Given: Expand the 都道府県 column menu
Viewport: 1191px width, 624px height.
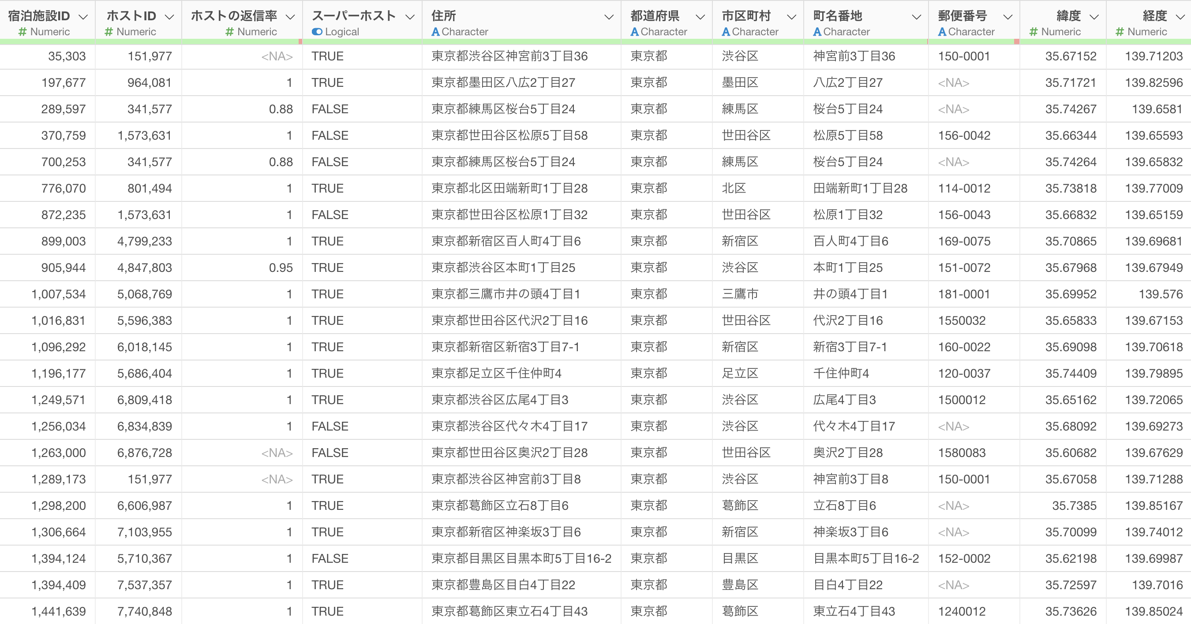Looking at the screenshot, I should [700, 17].
